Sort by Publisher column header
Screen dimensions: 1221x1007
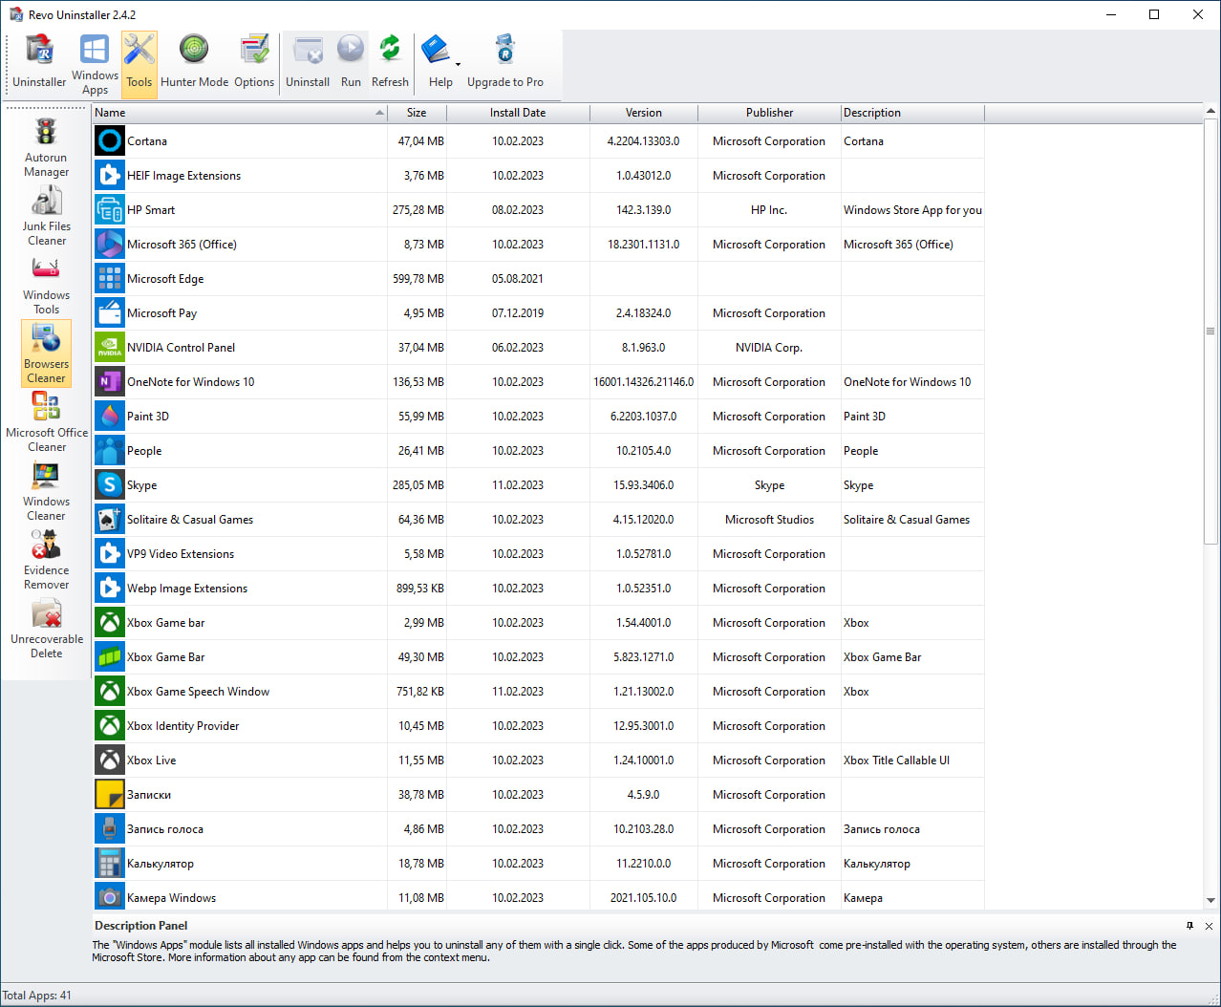coord(769,113)
